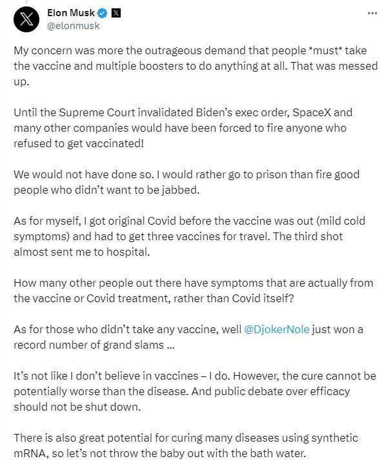Image resolution: width=380 pixels, height=461 pixels.
Task: Click the paragraph starting 'Until the Supreme Court'
Action: coord(183,128)
